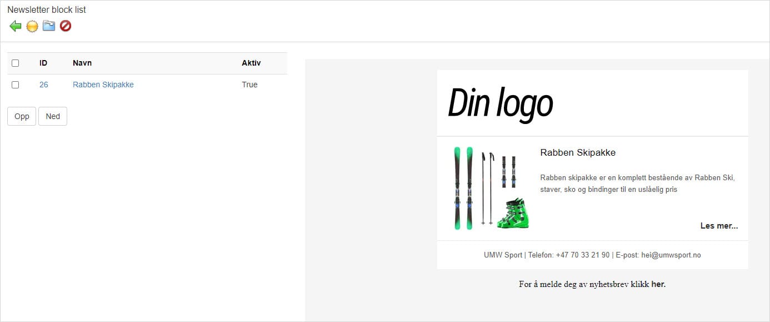Toggle the select-all checkbox in table header
This screenshot has width=770, height=322.
[16, 63]
